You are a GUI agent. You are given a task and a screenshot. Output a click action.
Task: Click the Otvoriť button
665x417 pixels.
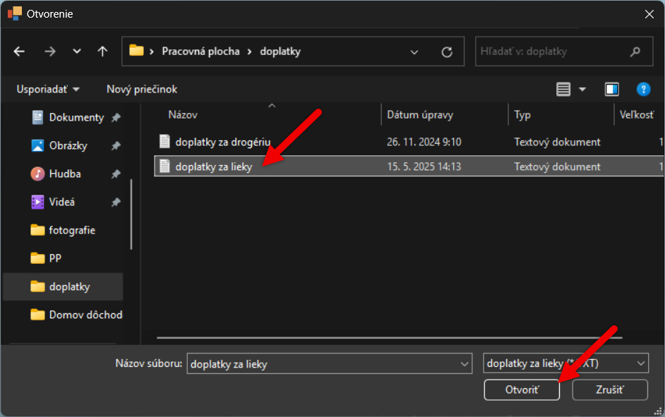click(x=522, y=390)
